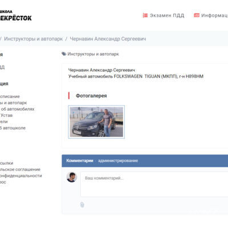Click the user avatar beside the comment box
Viewport: 228px width, 228px height.
72,177
